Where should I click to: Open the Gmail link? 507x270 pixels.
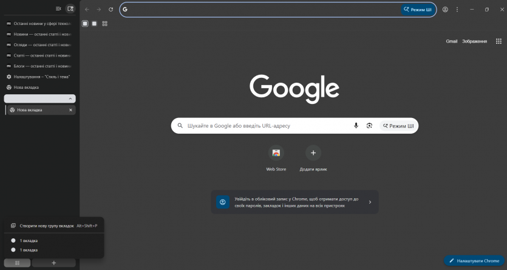[451, 41]
